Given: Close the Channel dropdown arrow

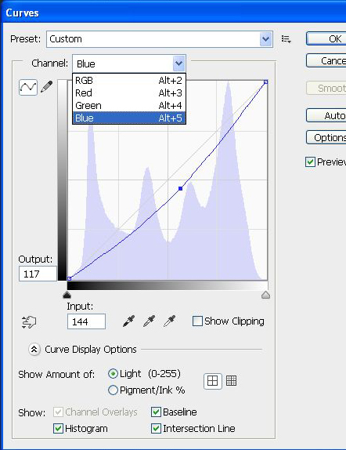Looking at the screenshot, I should [x=179, y=64].
